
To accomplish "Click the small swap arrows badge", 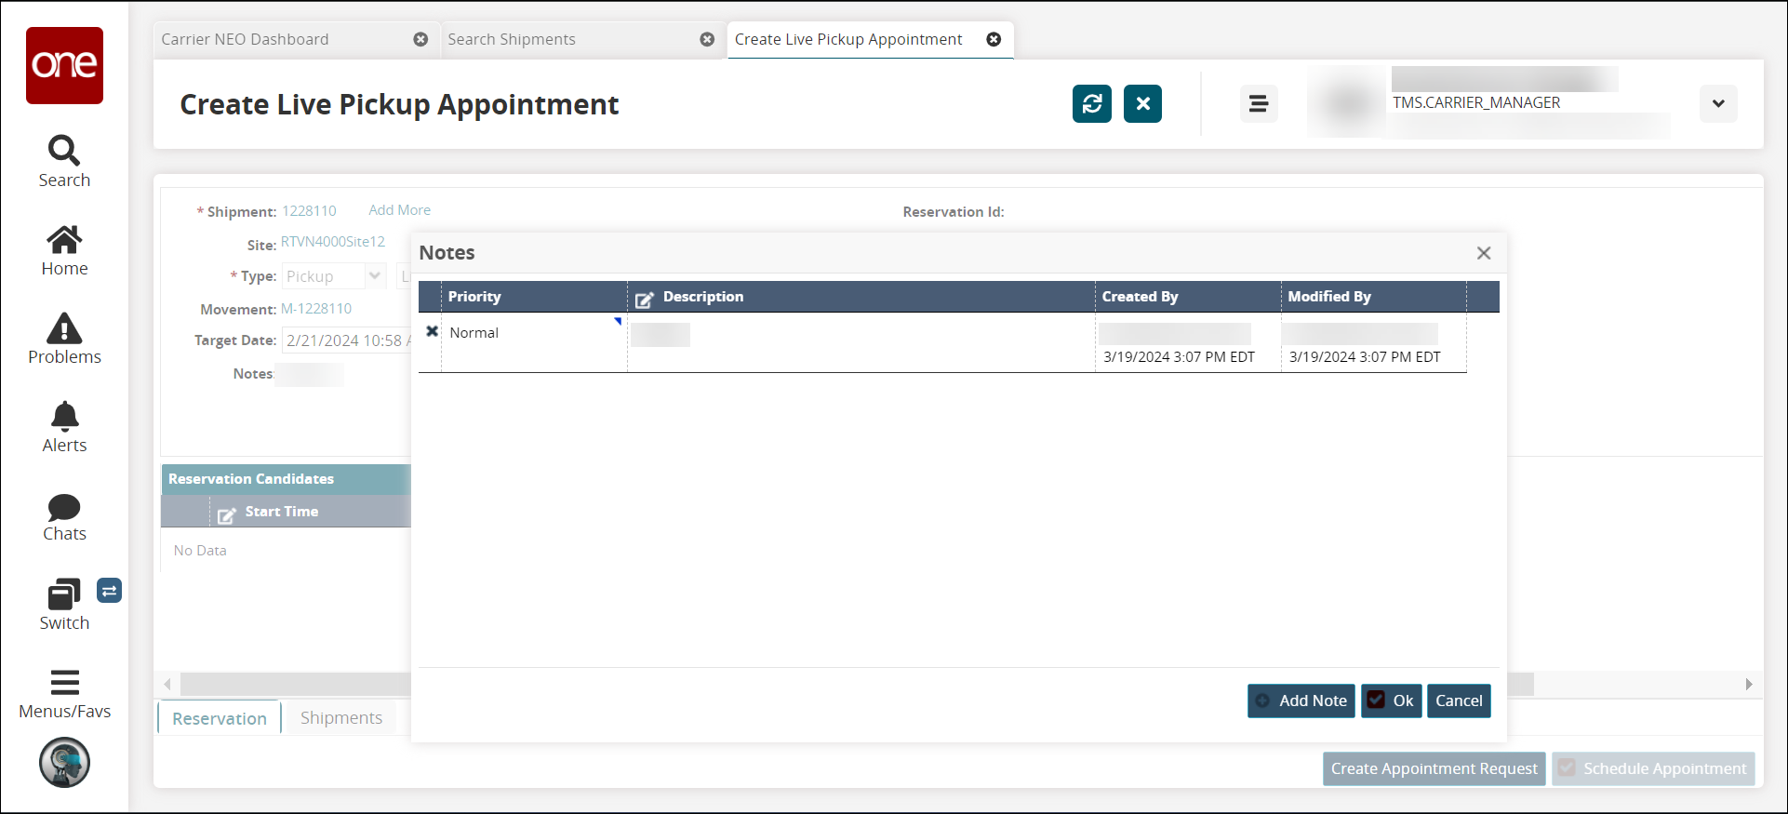I will 109,591.
